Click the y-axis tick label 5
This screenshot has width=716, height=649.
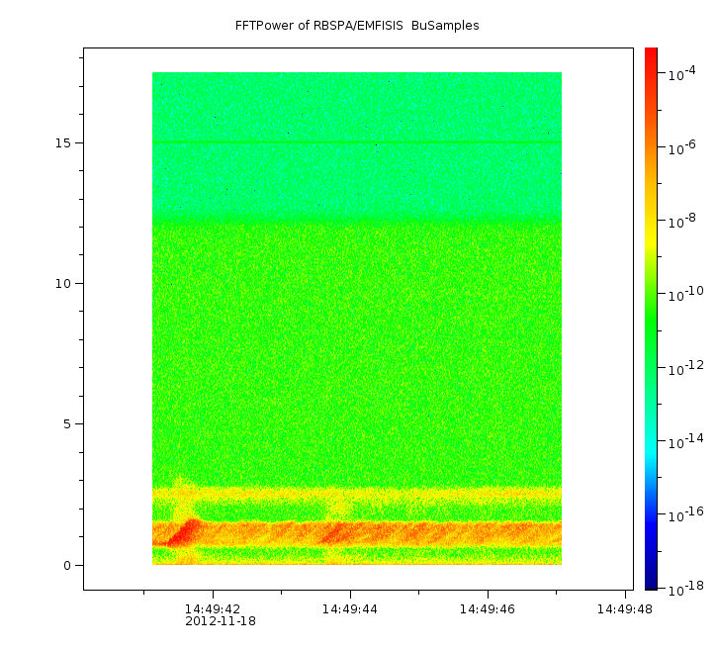pyautogui.click(x=67, y=424)
